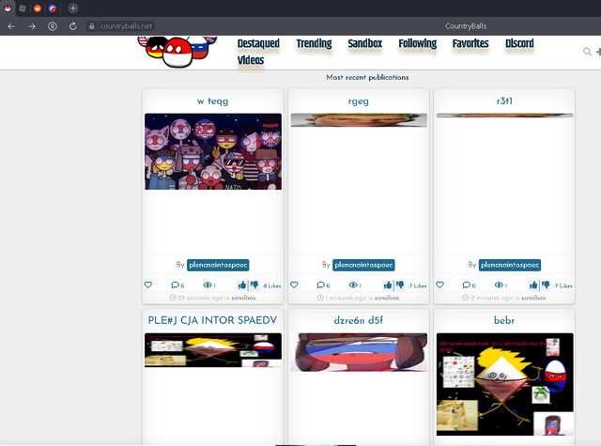Click the search magnifier icon

(587, 52)
